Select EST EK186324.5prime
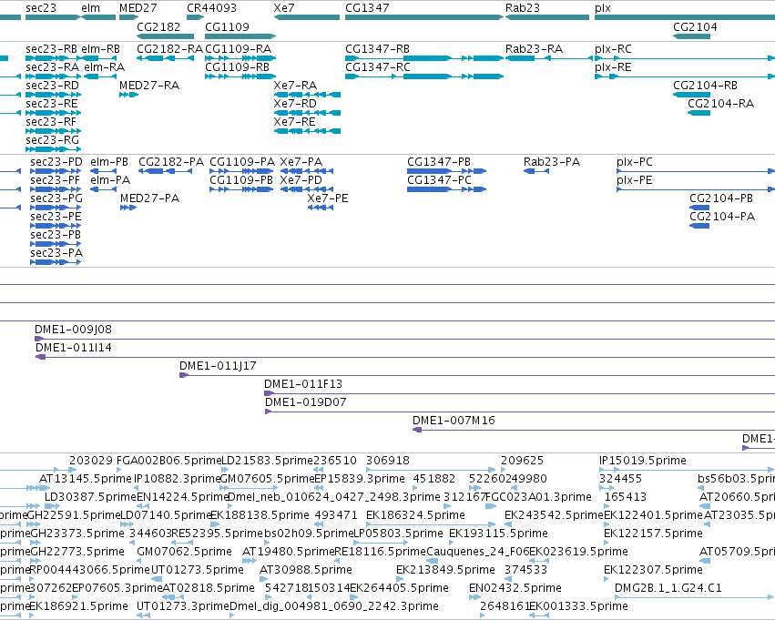 (x=415, y=516)
